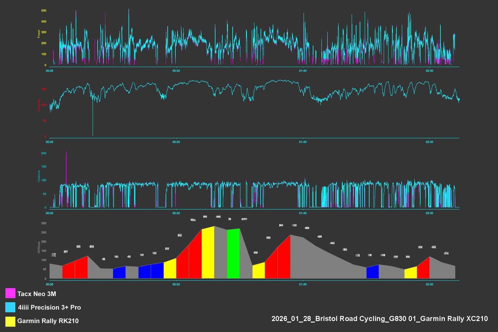
Task: Click the 00:50 tick under the Power chart
Action: (x=176, y=71)
